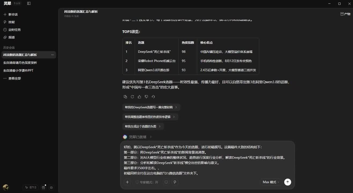This screenshot has width=353, height=193.
Task: Dislike the response with thumbs down
Action: [x=146, y=97]
